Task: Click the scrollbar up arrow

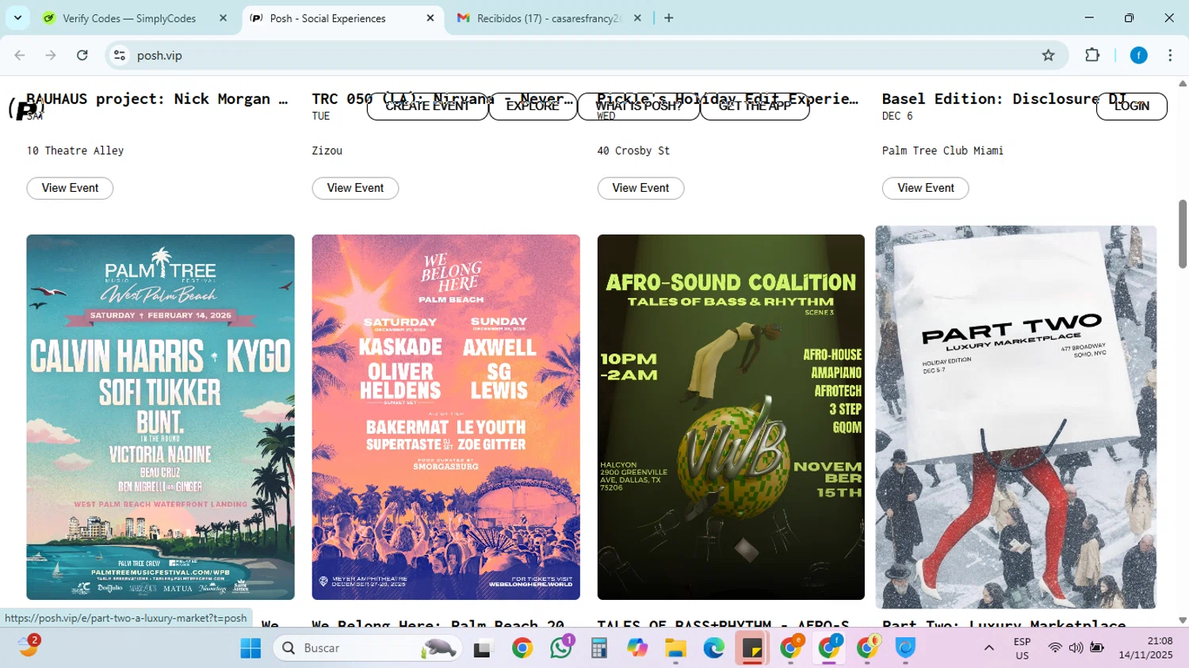Action: 1183,82
